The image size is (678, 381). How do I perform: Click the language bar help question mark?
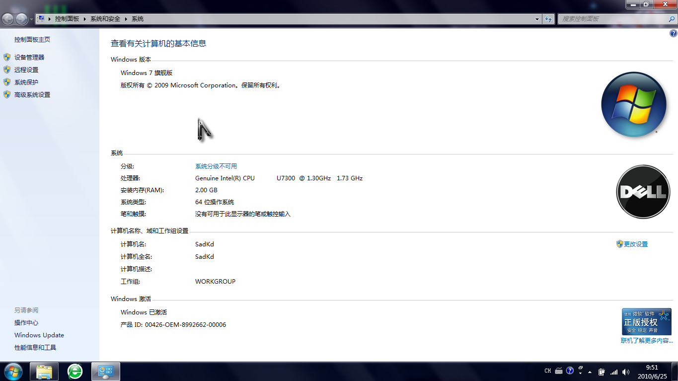[570, 371]
